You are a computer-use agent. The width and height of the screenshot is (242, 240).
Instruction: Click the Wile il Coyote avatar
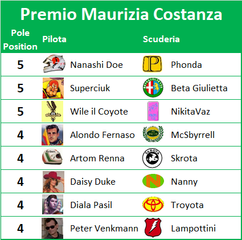pos(52,111)
